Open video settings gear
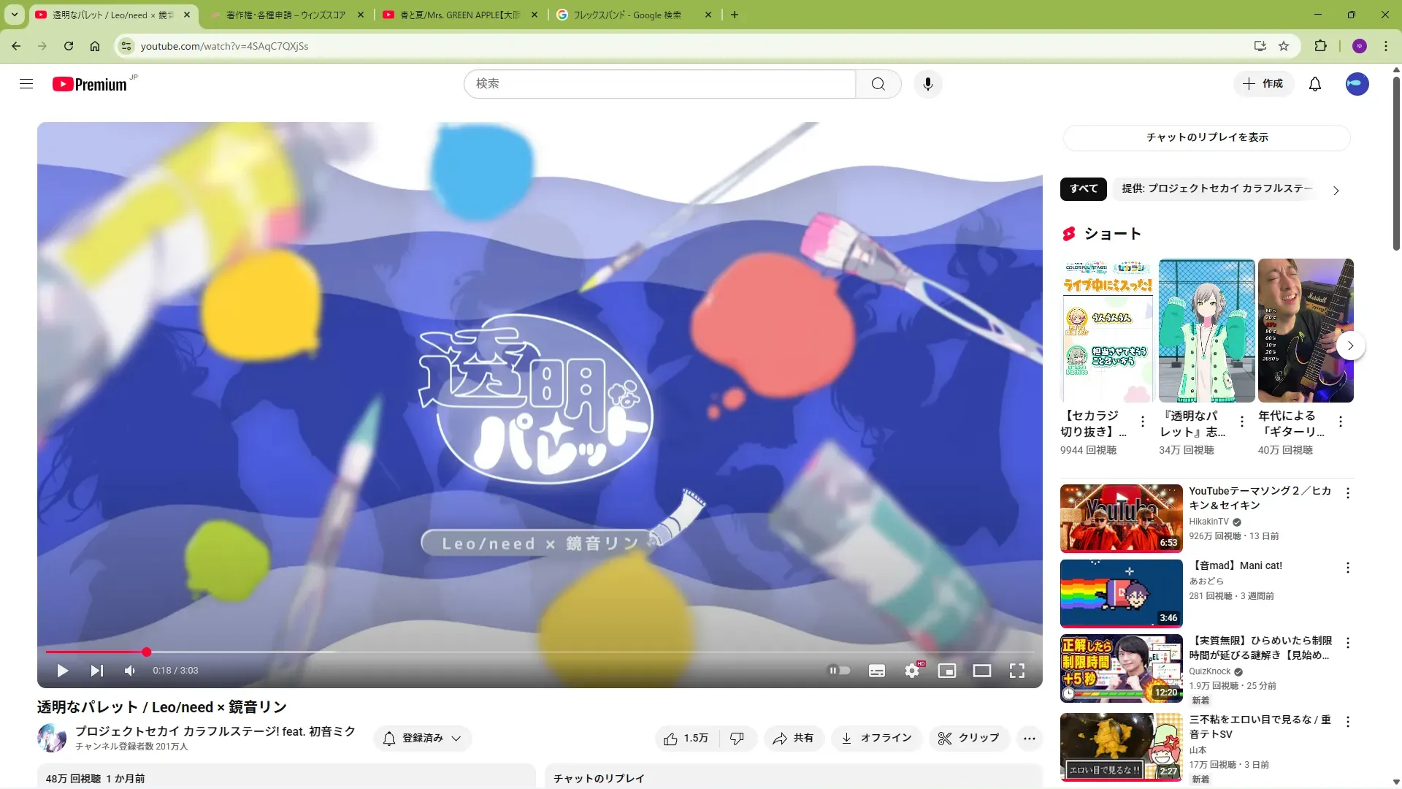The image size is (1402, 789). [x=912, y=671]
